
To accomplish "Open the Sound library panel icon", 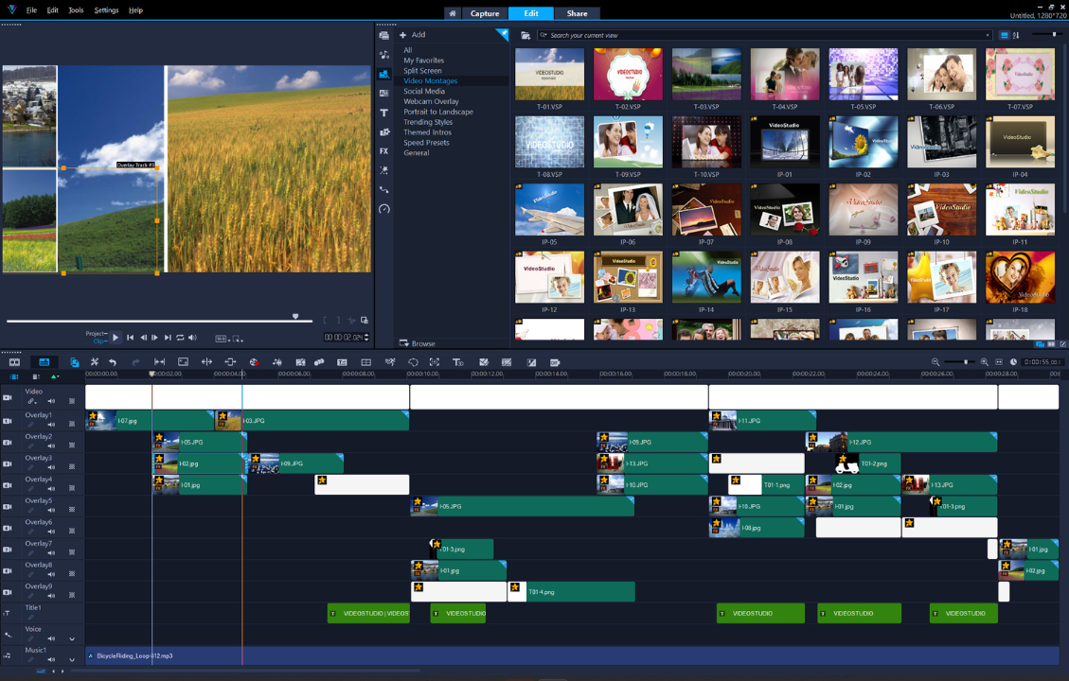I will click(383, 55).
